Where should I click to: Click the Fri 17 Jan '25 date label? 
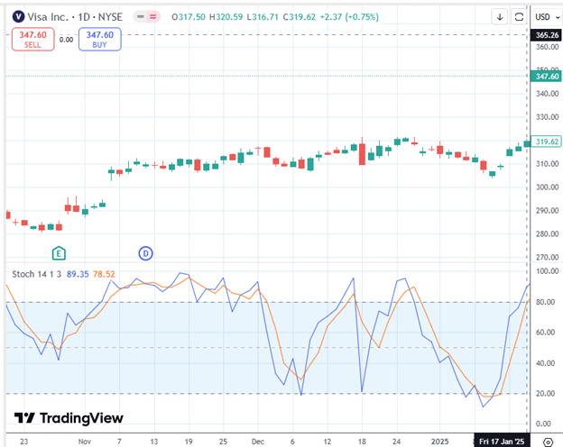pyautogui.click(x=502, y=442)
